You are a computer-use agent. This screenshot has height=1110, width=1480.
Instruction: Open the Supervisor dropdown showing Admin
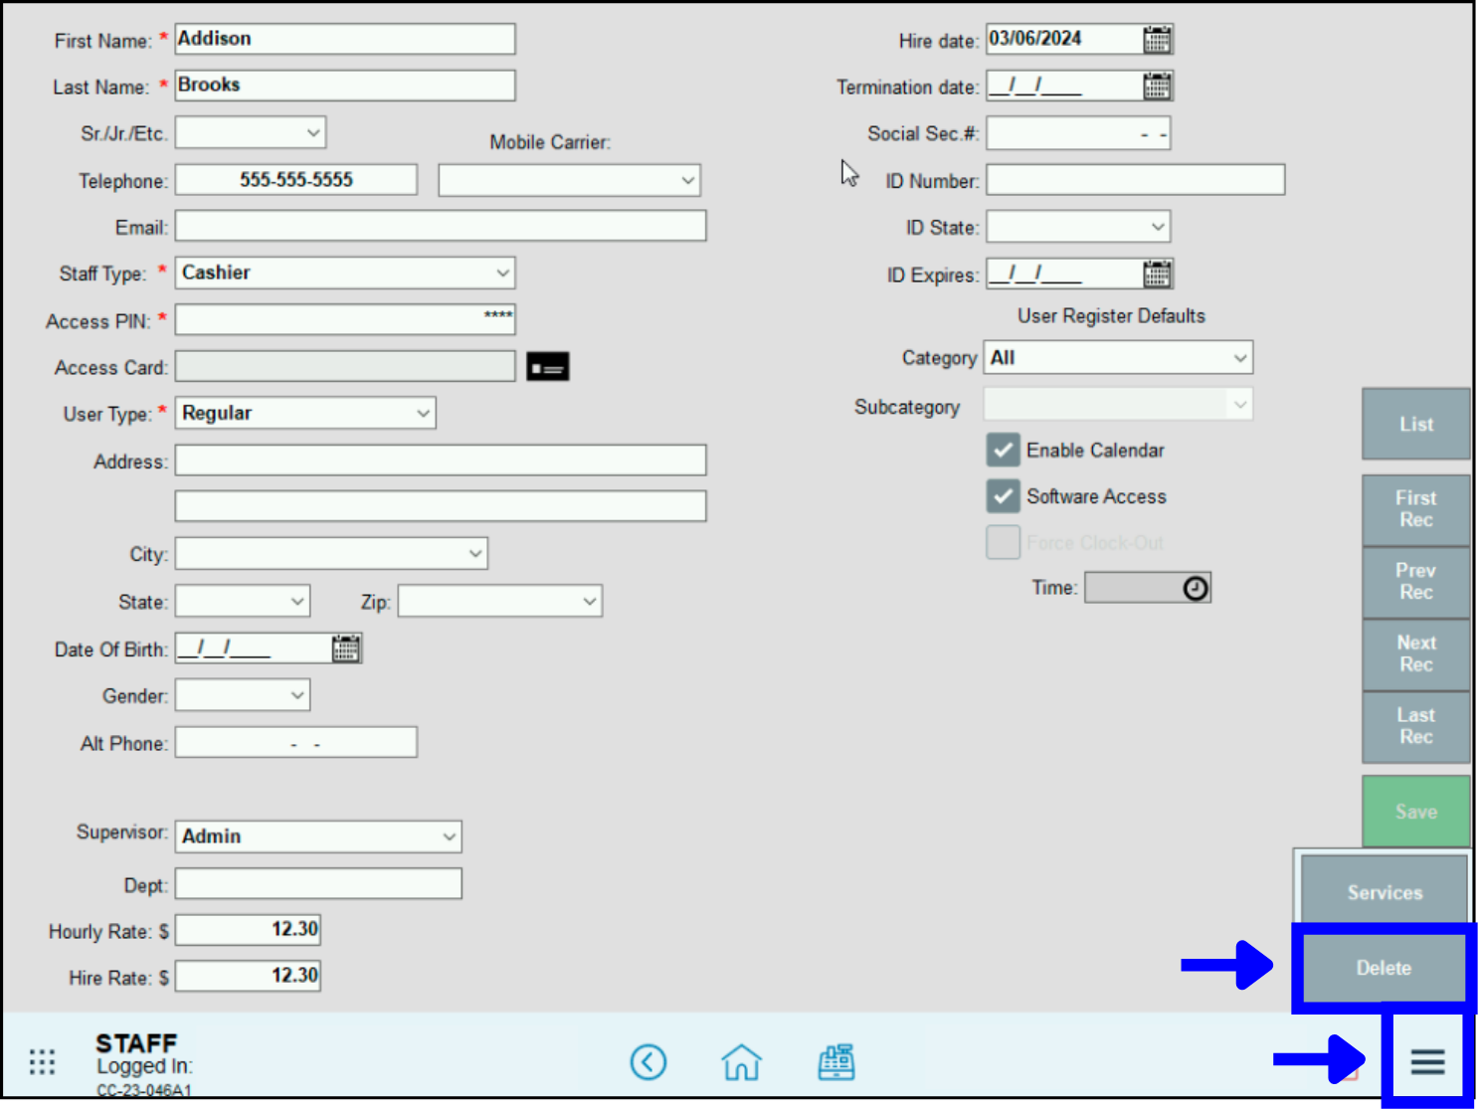(318, 836)
